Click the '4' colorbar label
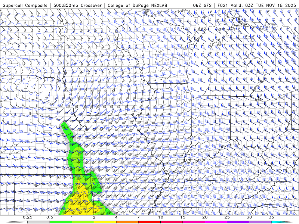 tap(116, 217)
